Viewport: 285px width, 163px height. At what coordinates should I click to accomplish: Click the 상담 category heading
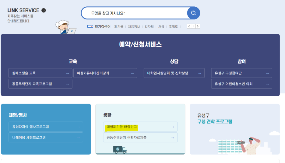tap(174, 62)
